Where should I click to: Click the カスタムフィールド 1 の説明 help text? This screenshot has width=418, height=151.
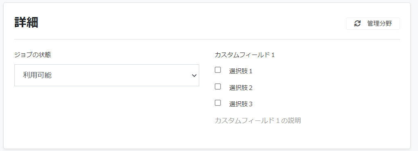point(258,120)
